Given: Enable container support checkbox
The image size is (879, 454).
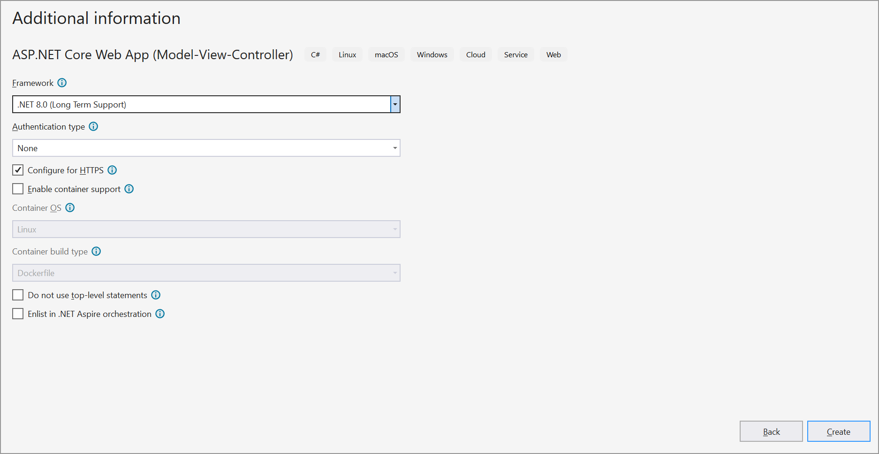Looking at the screenshot, I should (x=18, y=189).
